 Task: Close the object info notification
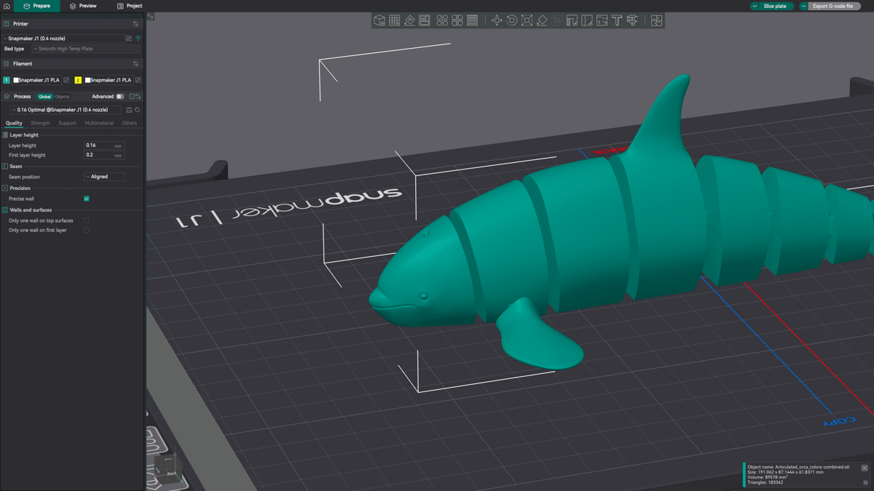865,468
